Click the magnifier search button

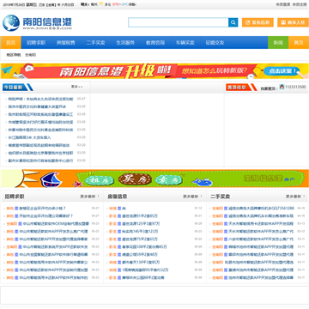pyautogui.click(x=233, y=22)
